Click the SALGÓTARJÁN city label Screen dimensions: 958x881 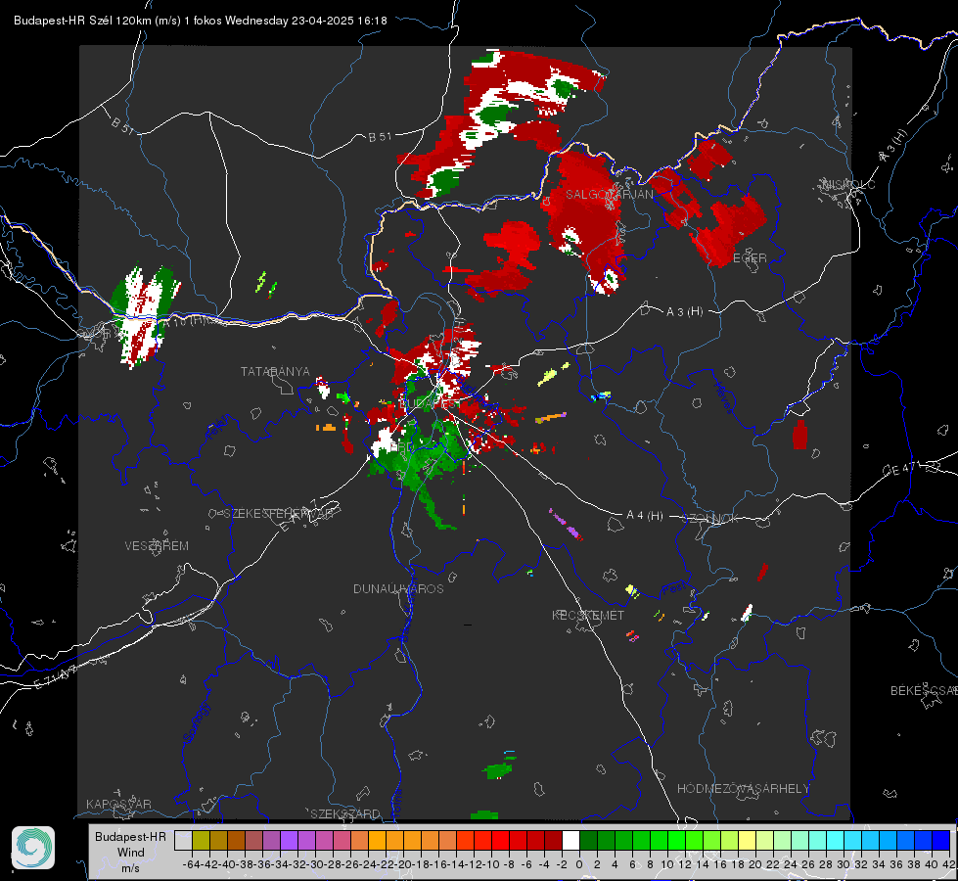[609, 195]
